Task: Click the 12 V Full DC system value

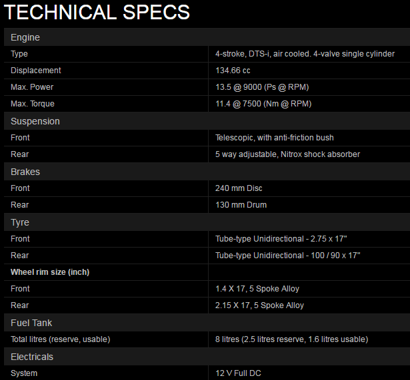Action: [243, 373]
